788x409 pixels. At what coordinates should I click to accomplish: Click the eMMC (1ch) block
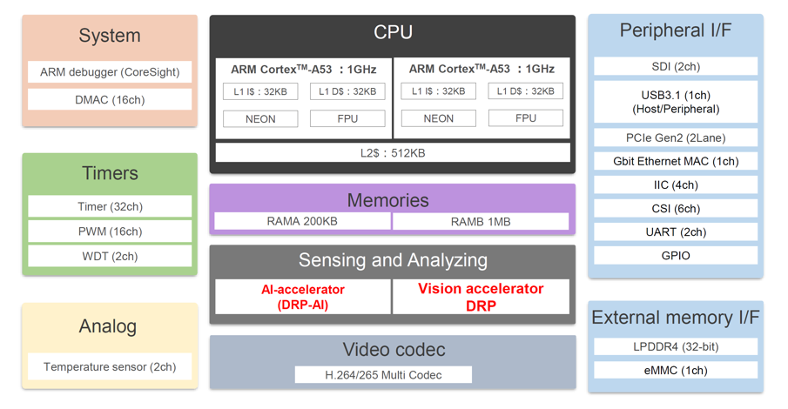pyautogui.click(x=676, y=371)
